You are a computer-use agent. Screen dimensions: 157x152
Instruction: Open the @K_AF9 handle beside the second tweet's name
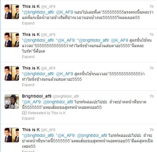[x=48, y=35]
